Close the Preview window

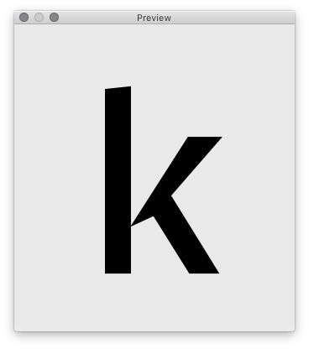tap(24, 18)
